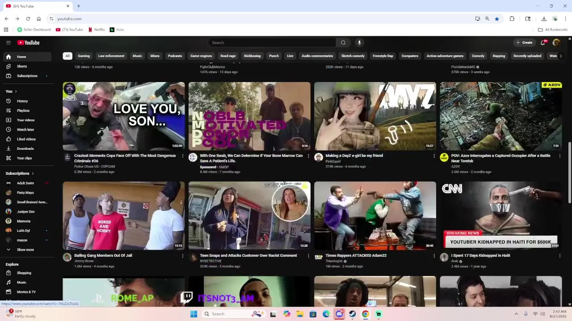Open Subscriptions in the sidebar
This screenshot has height=321, width=572.
(x=27, y=76)
